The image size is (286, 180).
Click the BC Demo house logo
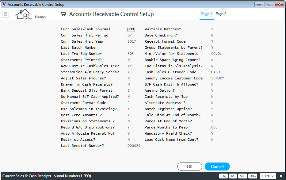(x=30, y=14)
